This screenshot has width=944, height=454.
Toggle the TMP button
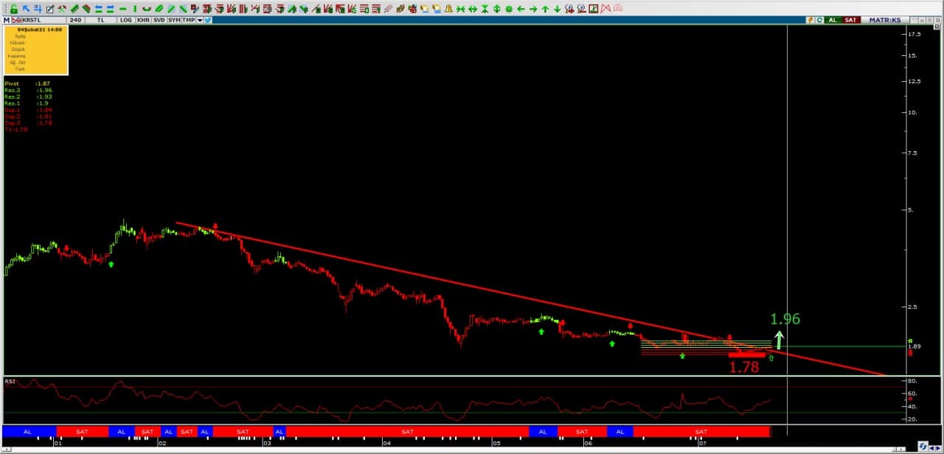pos(189,20)
